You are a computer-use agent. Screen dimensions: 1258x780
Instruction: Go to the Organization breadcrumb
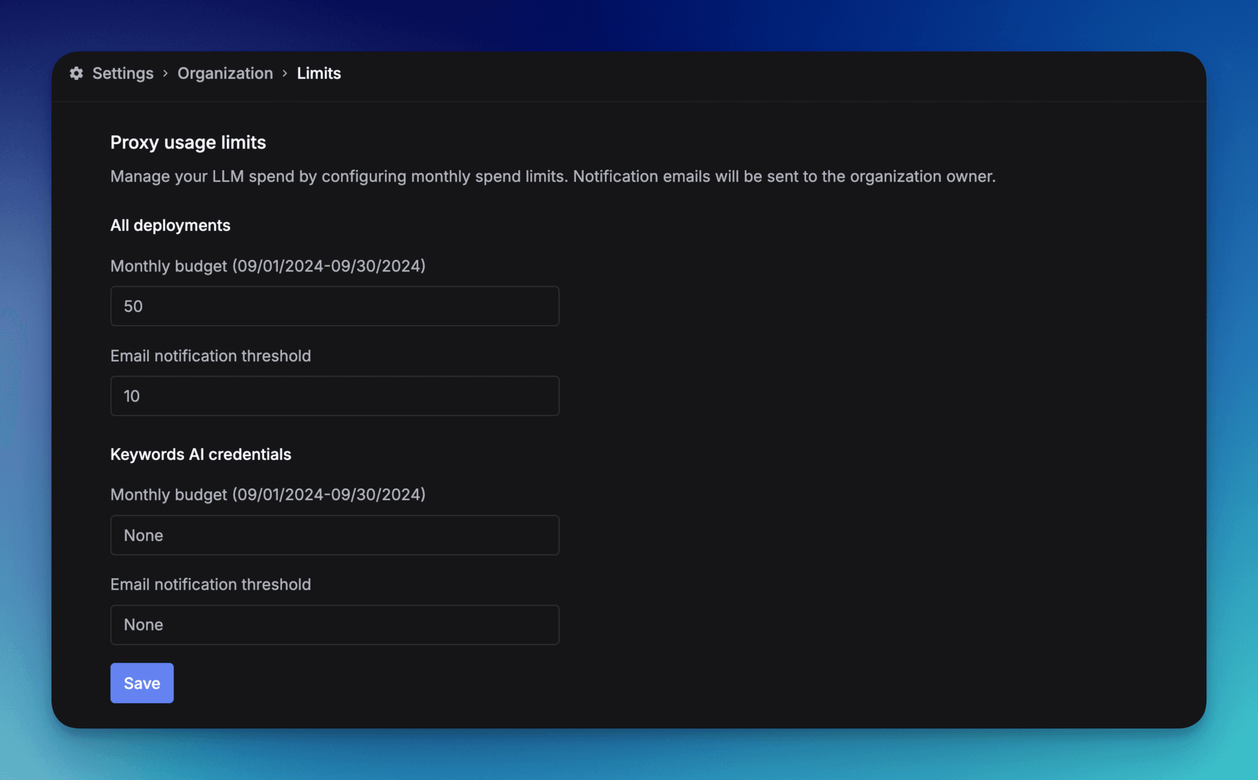coord(225,73)
